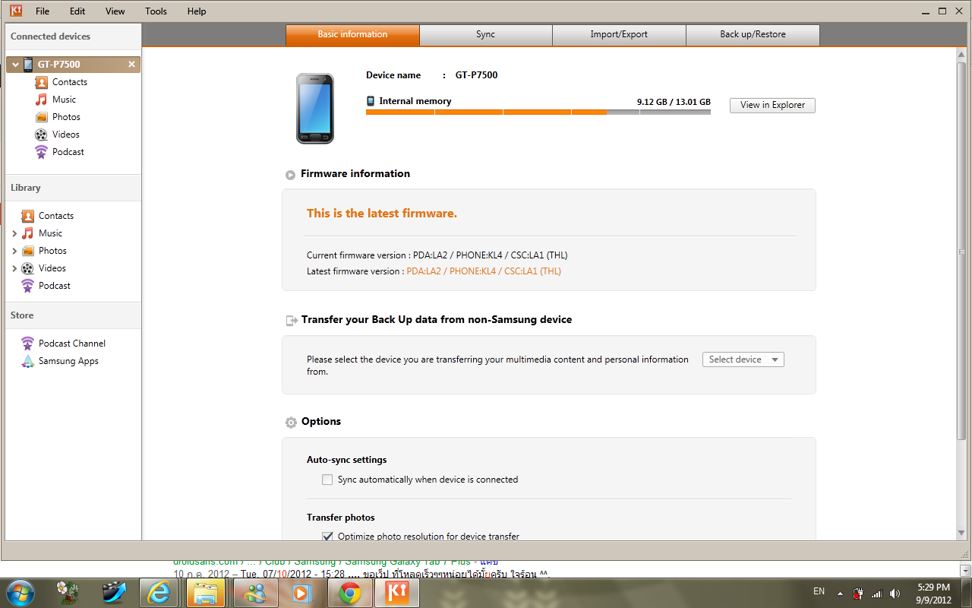Open Contacts in the Library section
The image size is (972, 608).
pos(56,216)
